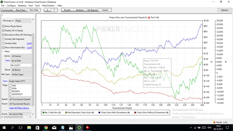Click the since-date field 06.10.2017
The width and height of the screenshot is (233, 131).
coord(21,65)
